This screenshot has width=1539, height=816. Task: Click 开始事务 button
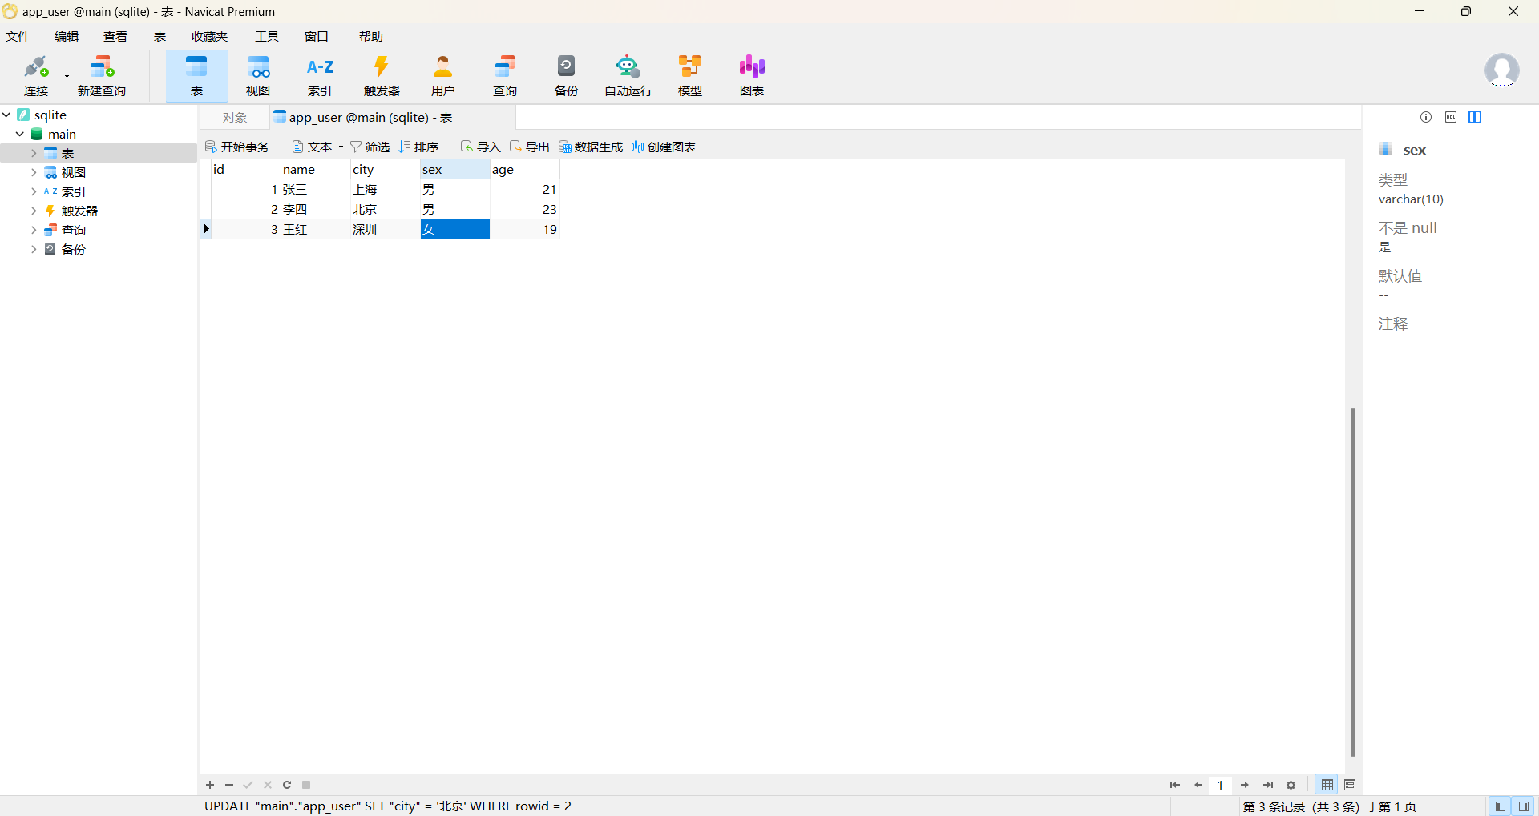(237, 147)
